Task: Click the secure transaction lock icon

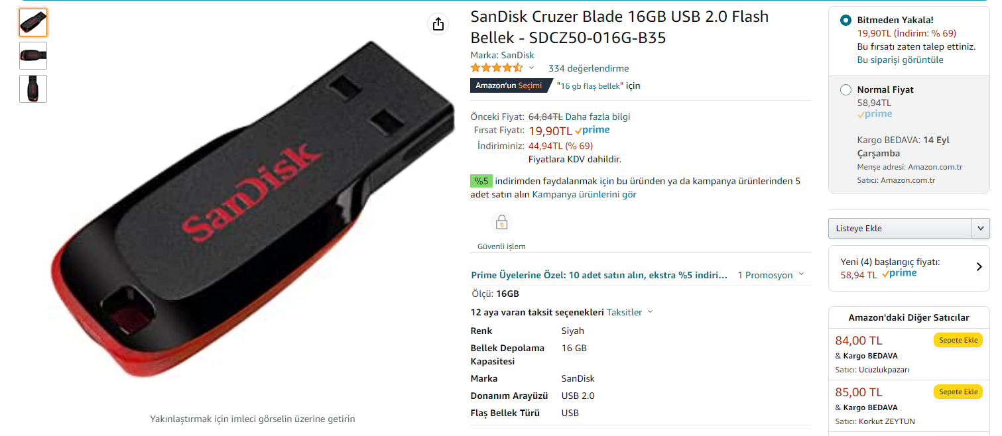Action: point(501,222)
